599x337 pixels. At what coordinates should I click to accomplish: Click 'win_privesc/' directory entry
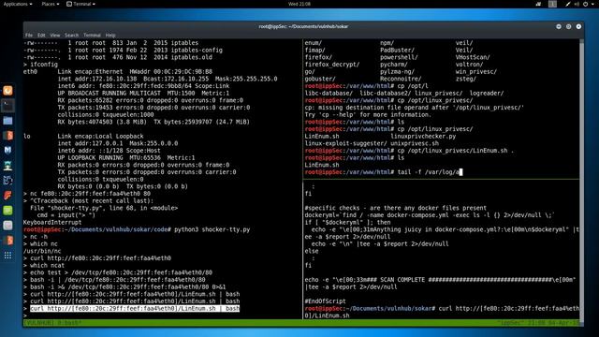click(x=476, y=71)
